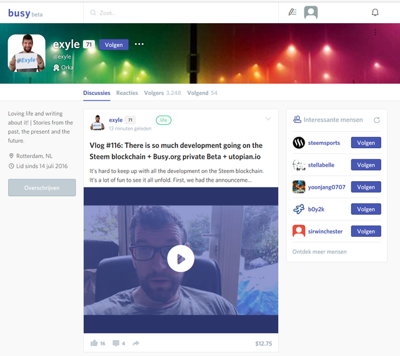Like the Vlog #116 post
The width and height of the screenshot is (400, 356).
(x=94, y=343)
